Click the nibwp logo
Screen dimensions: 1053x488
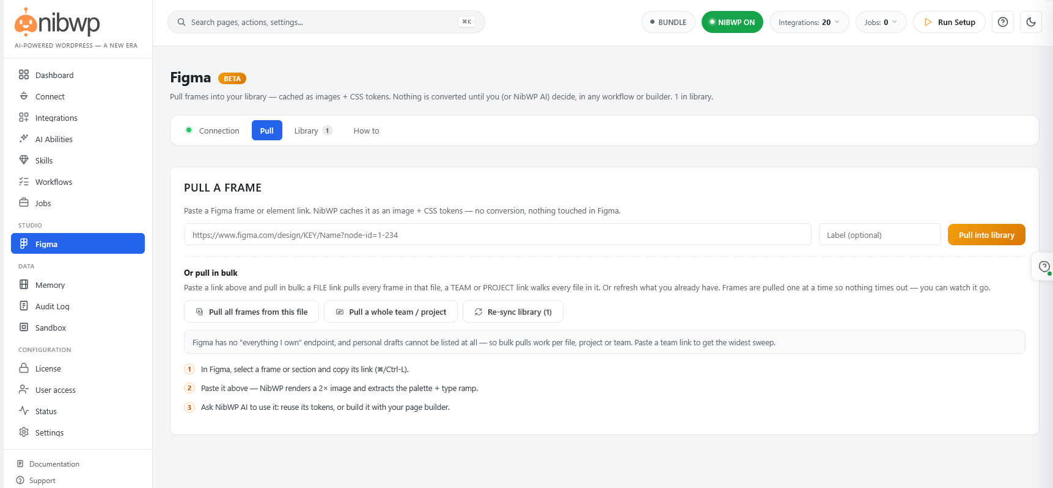(x=57, y=23)
